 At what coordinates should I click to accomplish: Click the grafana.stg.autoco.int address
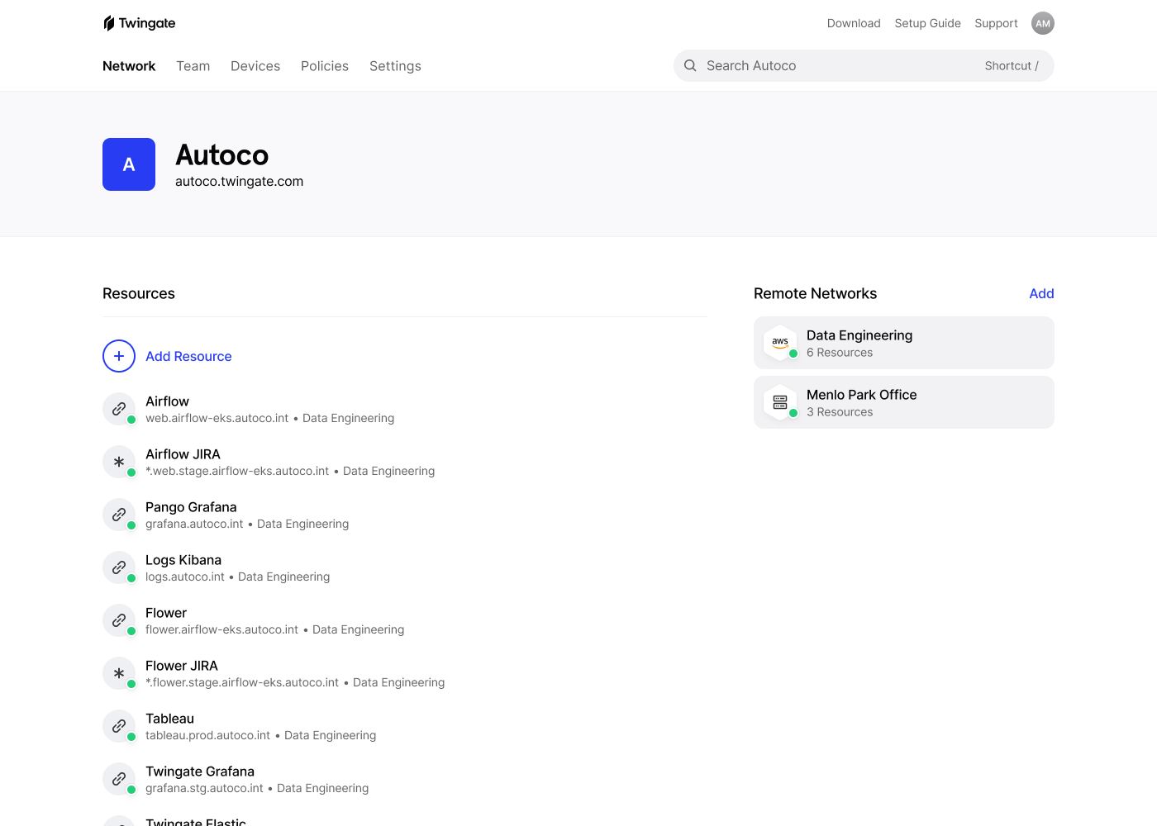pyautogui.click(x=204, y=788)
